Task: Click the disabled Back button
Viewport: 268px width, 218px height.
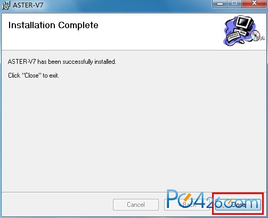Action: pyautogui.click(x=187, y=205)
